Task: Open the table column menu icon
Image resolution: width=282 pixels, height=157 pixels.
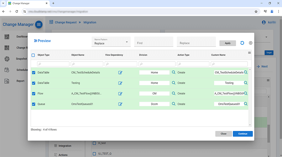Action: [x=249, y=53]
